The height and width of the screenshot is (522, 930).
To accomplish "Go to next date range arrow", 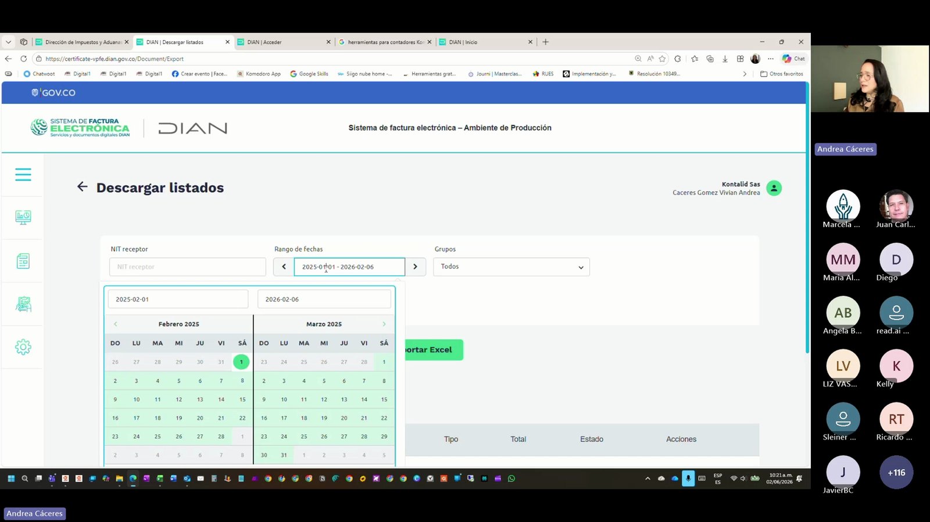I will [415, 267].
